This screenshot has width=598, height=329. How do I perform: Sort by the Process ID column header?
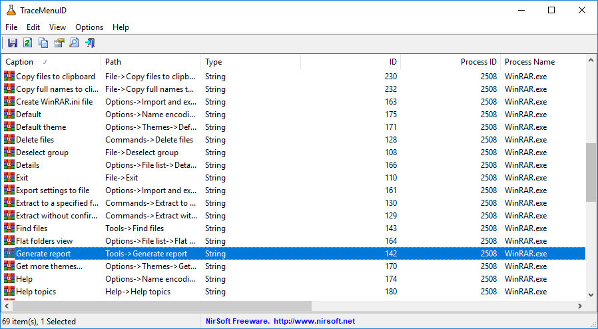tap(451, 62)
